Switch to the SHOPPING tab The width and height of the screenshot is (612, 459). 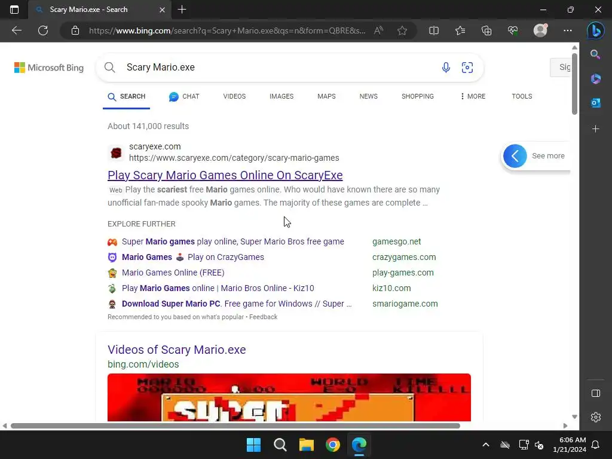pos(418,96)
